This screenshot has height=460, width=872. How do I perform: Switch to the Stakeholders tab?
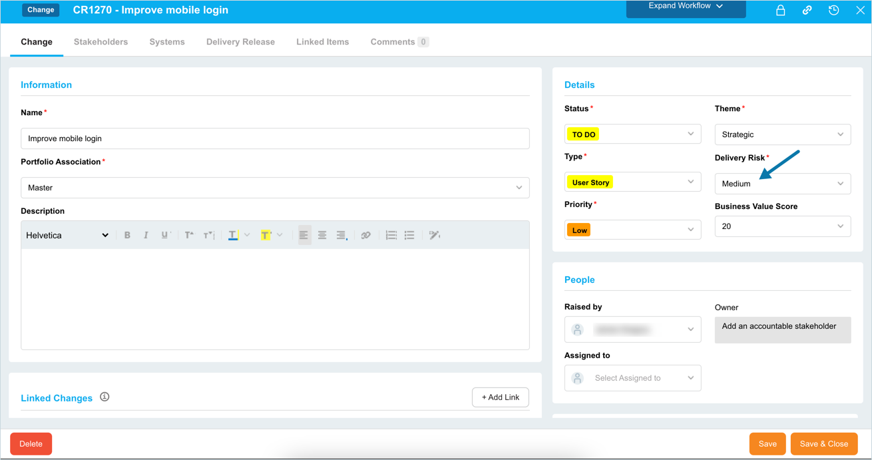pos(101,42)
